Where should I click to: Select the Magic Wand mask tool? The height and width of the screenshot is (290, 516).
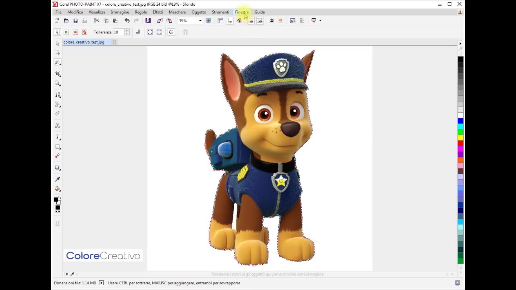[58, 62]
